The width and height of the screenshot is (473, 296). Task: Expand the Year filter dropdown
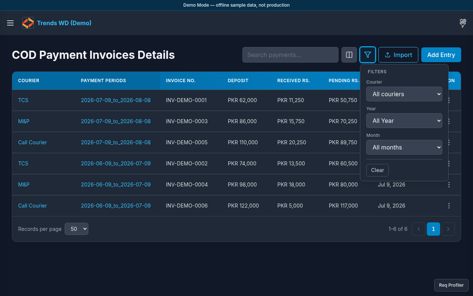404,121
